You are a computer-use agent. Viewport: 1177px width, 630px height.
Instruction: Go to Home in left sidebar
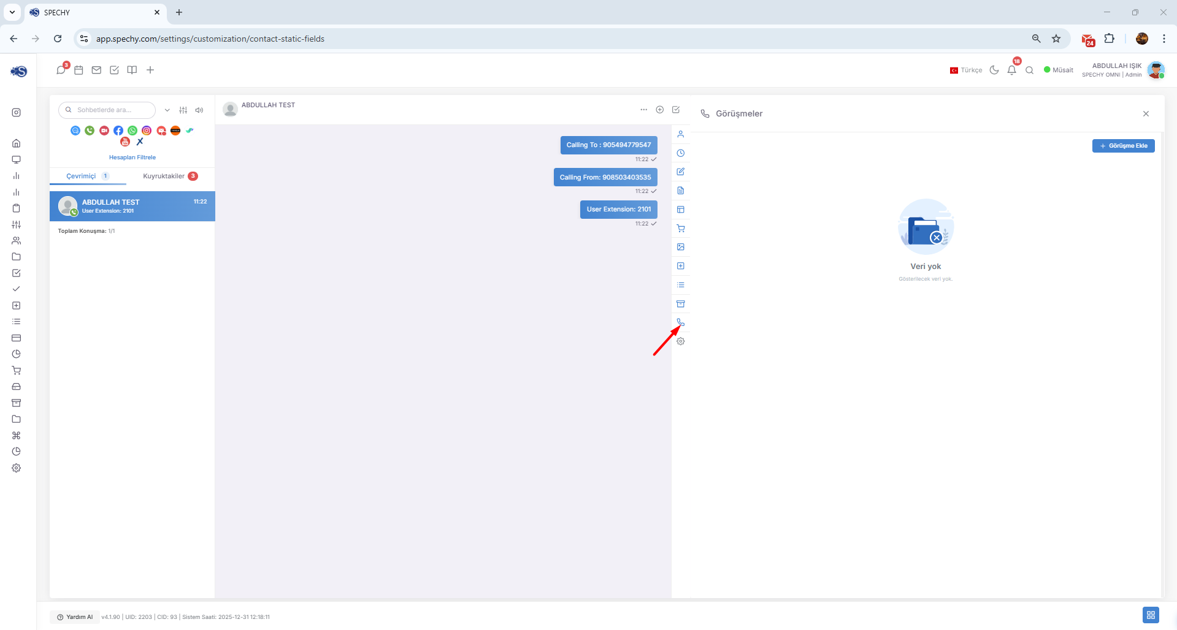click(x=17, y=143)
